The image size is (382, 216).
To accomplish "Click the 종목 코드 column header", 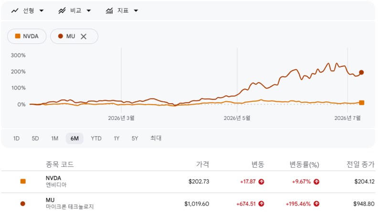I will click(x=60, y=164).
